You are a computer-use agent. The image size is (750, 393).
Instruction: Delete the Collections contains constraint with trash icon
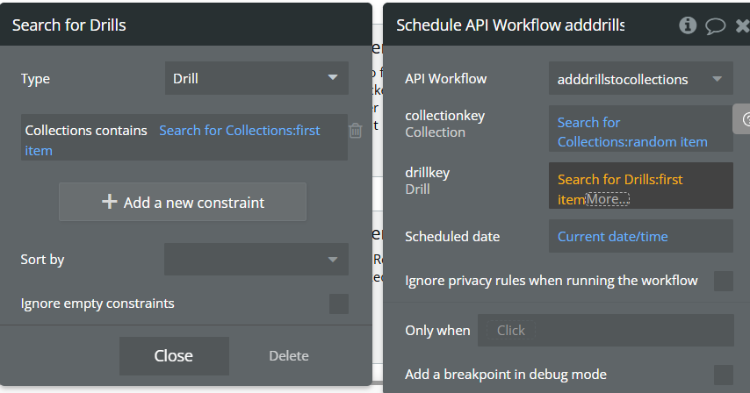pyautogui.click(x=356, y=131)
